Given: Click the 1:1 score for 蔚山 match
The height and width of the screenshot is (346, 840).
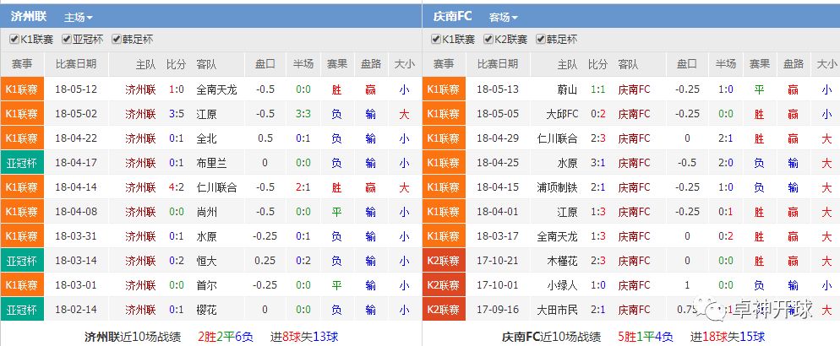Looking at the screenshot, I should pyautogui.click(x=597, y=89).
